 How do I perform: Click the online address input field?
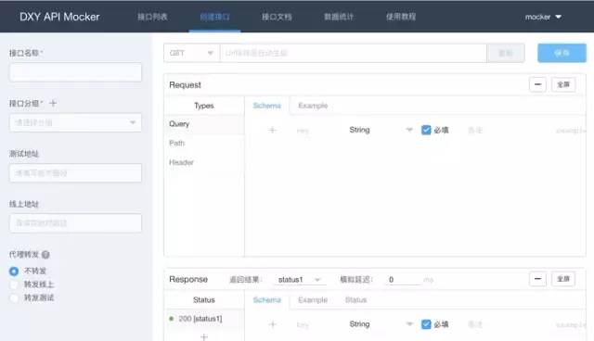[x=75, y=223]
